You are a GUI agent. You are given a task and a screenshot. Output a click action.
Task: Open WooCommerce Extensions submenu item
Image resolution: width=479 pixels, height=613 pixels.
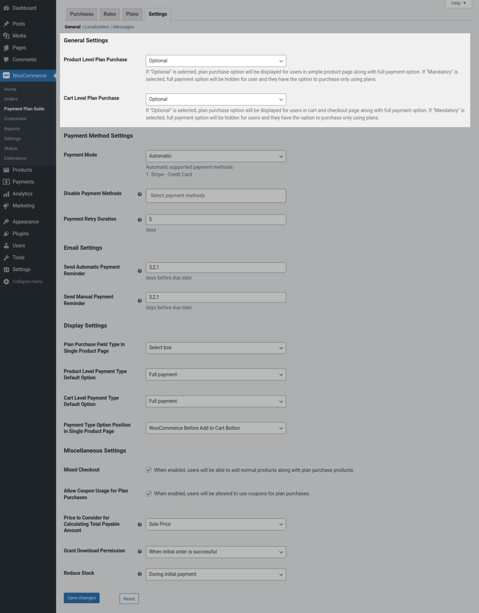coord(15,158)
